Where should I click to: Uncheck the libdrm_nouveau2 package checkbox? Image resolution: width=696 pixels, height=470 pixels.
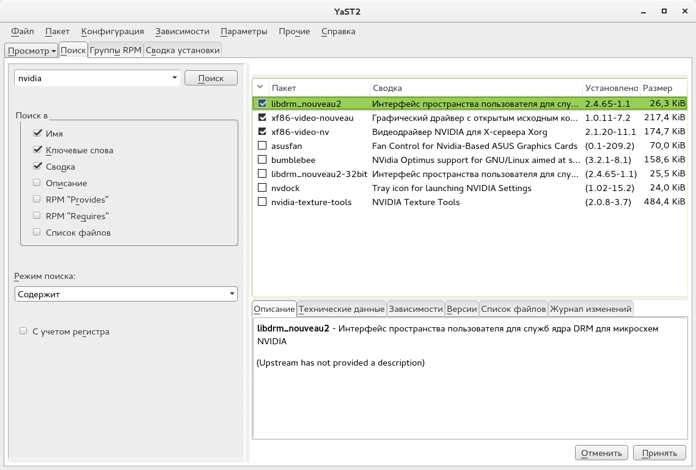[262, 103]
